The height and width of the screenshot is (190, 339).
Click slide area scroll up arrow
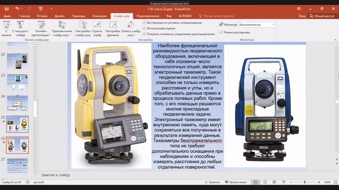pyautogui.click(x=337, y=44)
